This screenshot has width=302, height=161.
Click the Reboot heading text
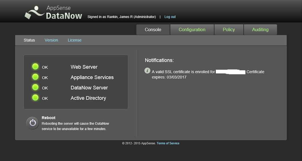49,118
